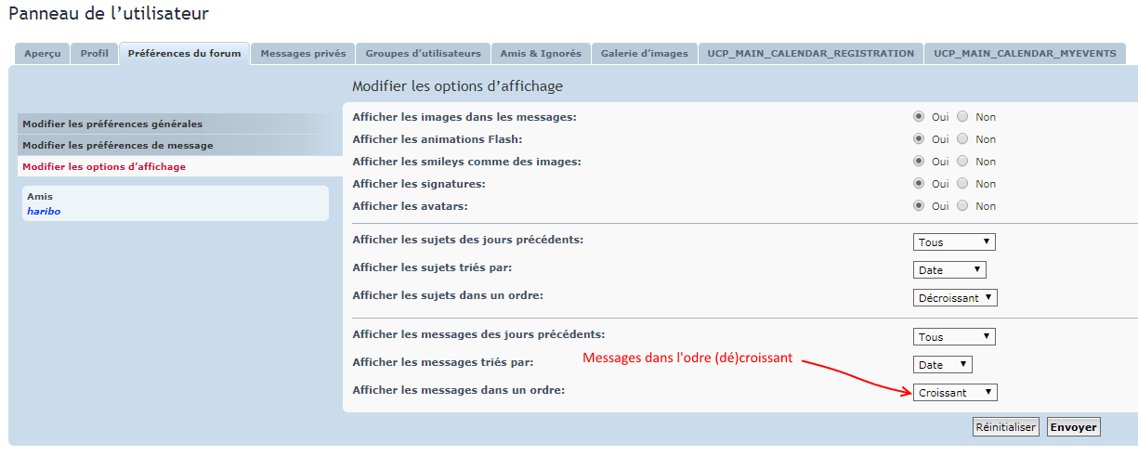Viewport: 1138px width, 456px height.
Task: Open the Profil tab
Action: click(94, 54)
